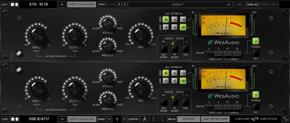Select ratio 8 on channel 1
Image resolution: width=290 pixels, height=123 pixels.
219,54
